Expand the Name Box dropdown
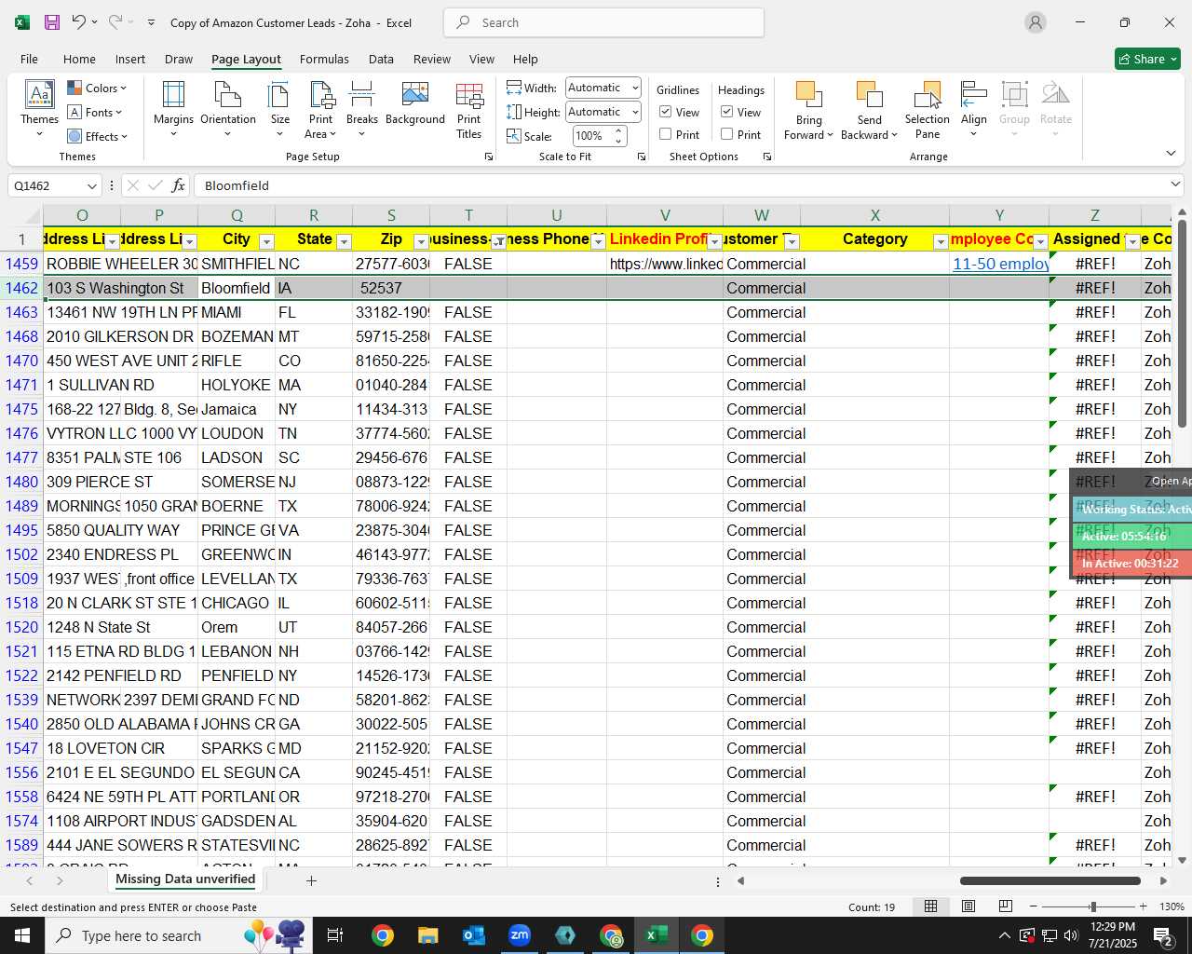The width and height of the screenshot is (1192, 954). [x=91, y=185]
